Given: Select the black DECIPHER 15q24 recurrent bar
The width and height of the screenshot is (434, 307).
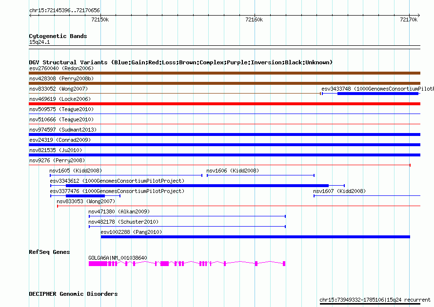Looking at the screenshot, I should click(x=370, y=304).
